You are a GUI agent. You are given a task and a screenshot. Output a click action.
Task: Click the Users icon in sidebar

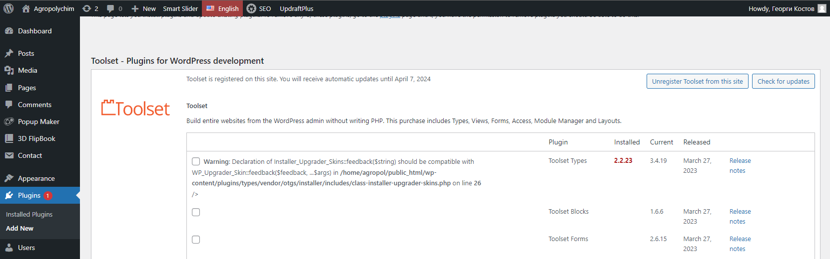tap(9, 248)
